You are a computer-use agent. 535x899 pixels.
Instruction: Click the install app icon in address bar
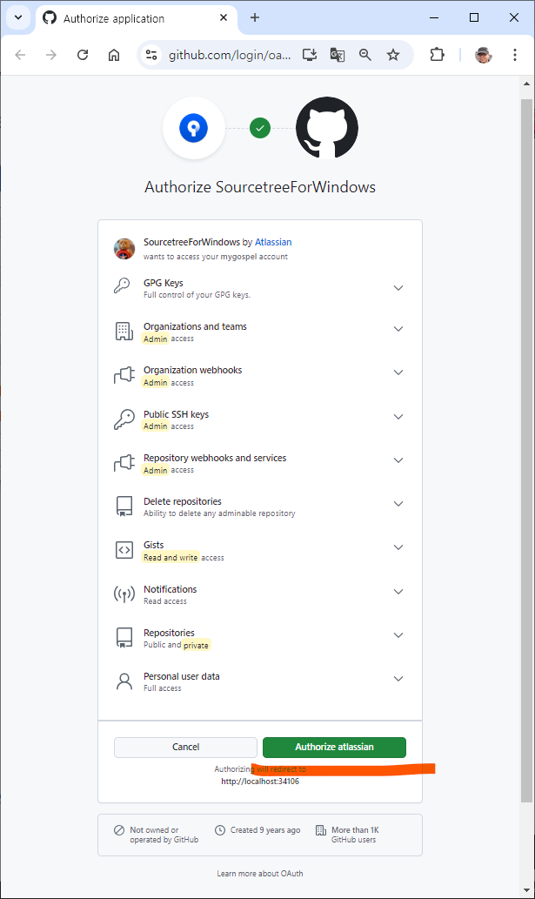pyautogui.click(x=310, y=55)
